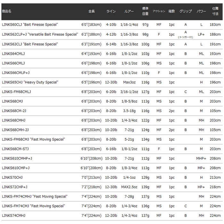The image size is (224, 224).
Task: Select the パワー column header
Action: point(201,11)
